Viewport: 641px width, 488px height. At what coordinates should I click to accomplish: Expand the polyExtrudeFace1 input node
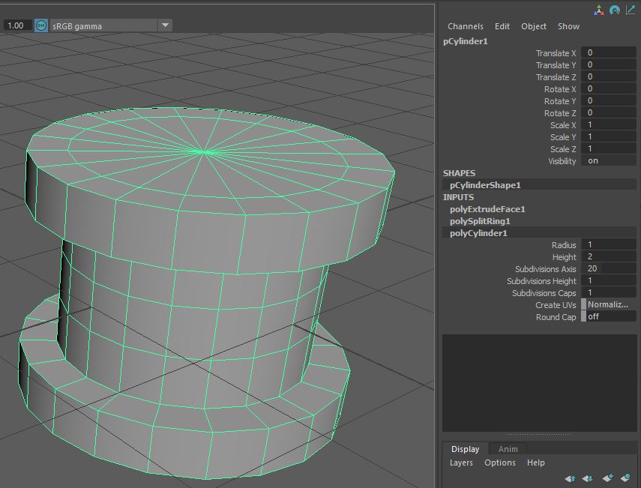487,209
